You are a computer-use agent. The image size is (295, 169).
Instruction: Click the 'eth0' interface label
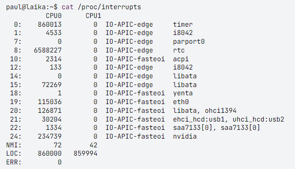tap(181, 102)
